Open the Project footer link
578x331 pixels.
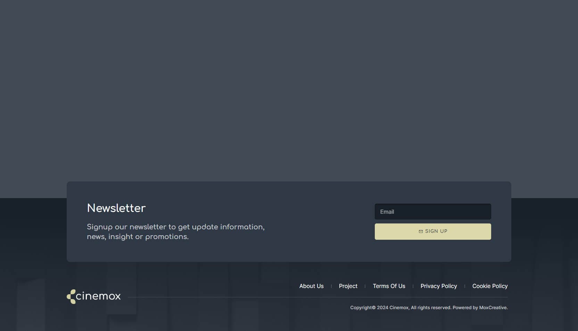[348, 286]
